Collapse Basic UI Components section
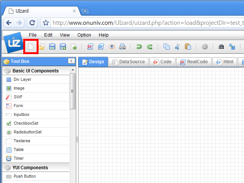244x183 pixels. pos(35,71)
